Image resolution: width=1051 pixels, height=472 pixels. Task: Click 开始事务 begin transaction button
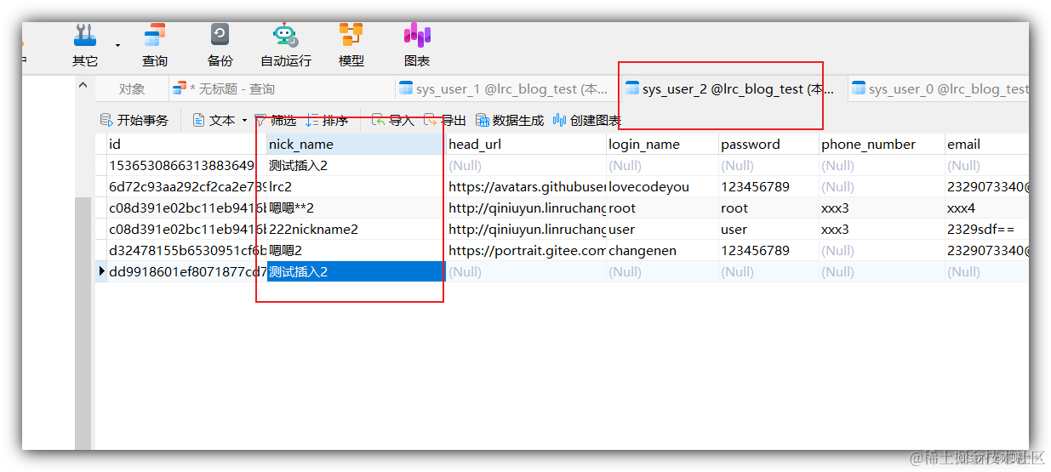134,121
